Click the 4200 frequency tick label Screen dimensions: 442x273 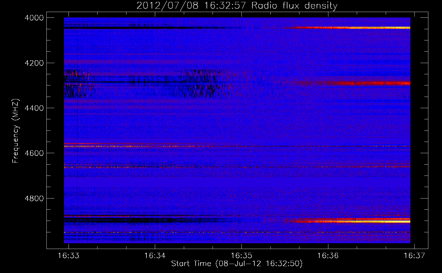(x=34, y=63)
